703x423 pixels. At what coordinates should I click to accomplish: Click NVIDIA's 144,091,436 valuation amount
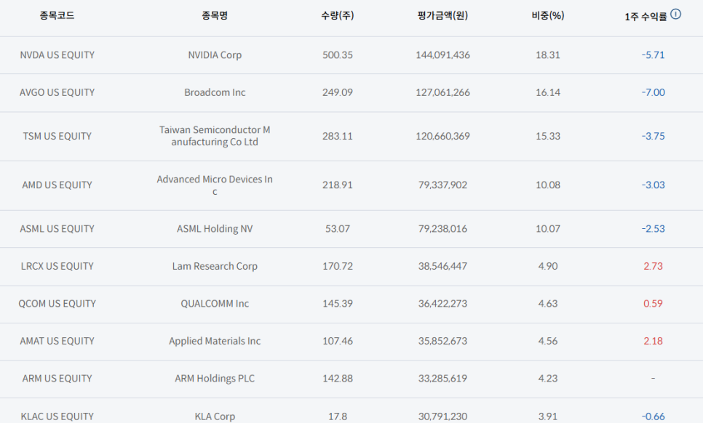[442, 55]
